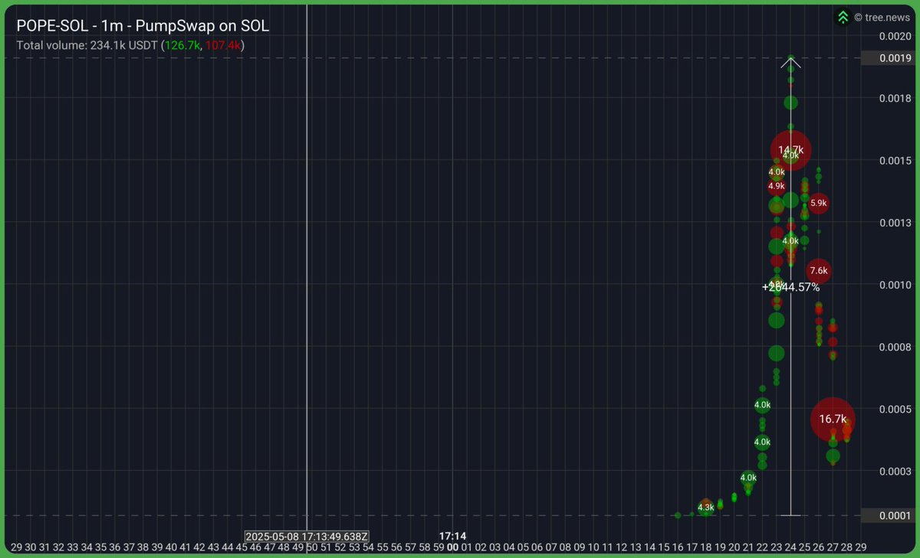Click the 16 seconds tick on time axis
The width and height of the screenshot is (920, 558).
678,547
